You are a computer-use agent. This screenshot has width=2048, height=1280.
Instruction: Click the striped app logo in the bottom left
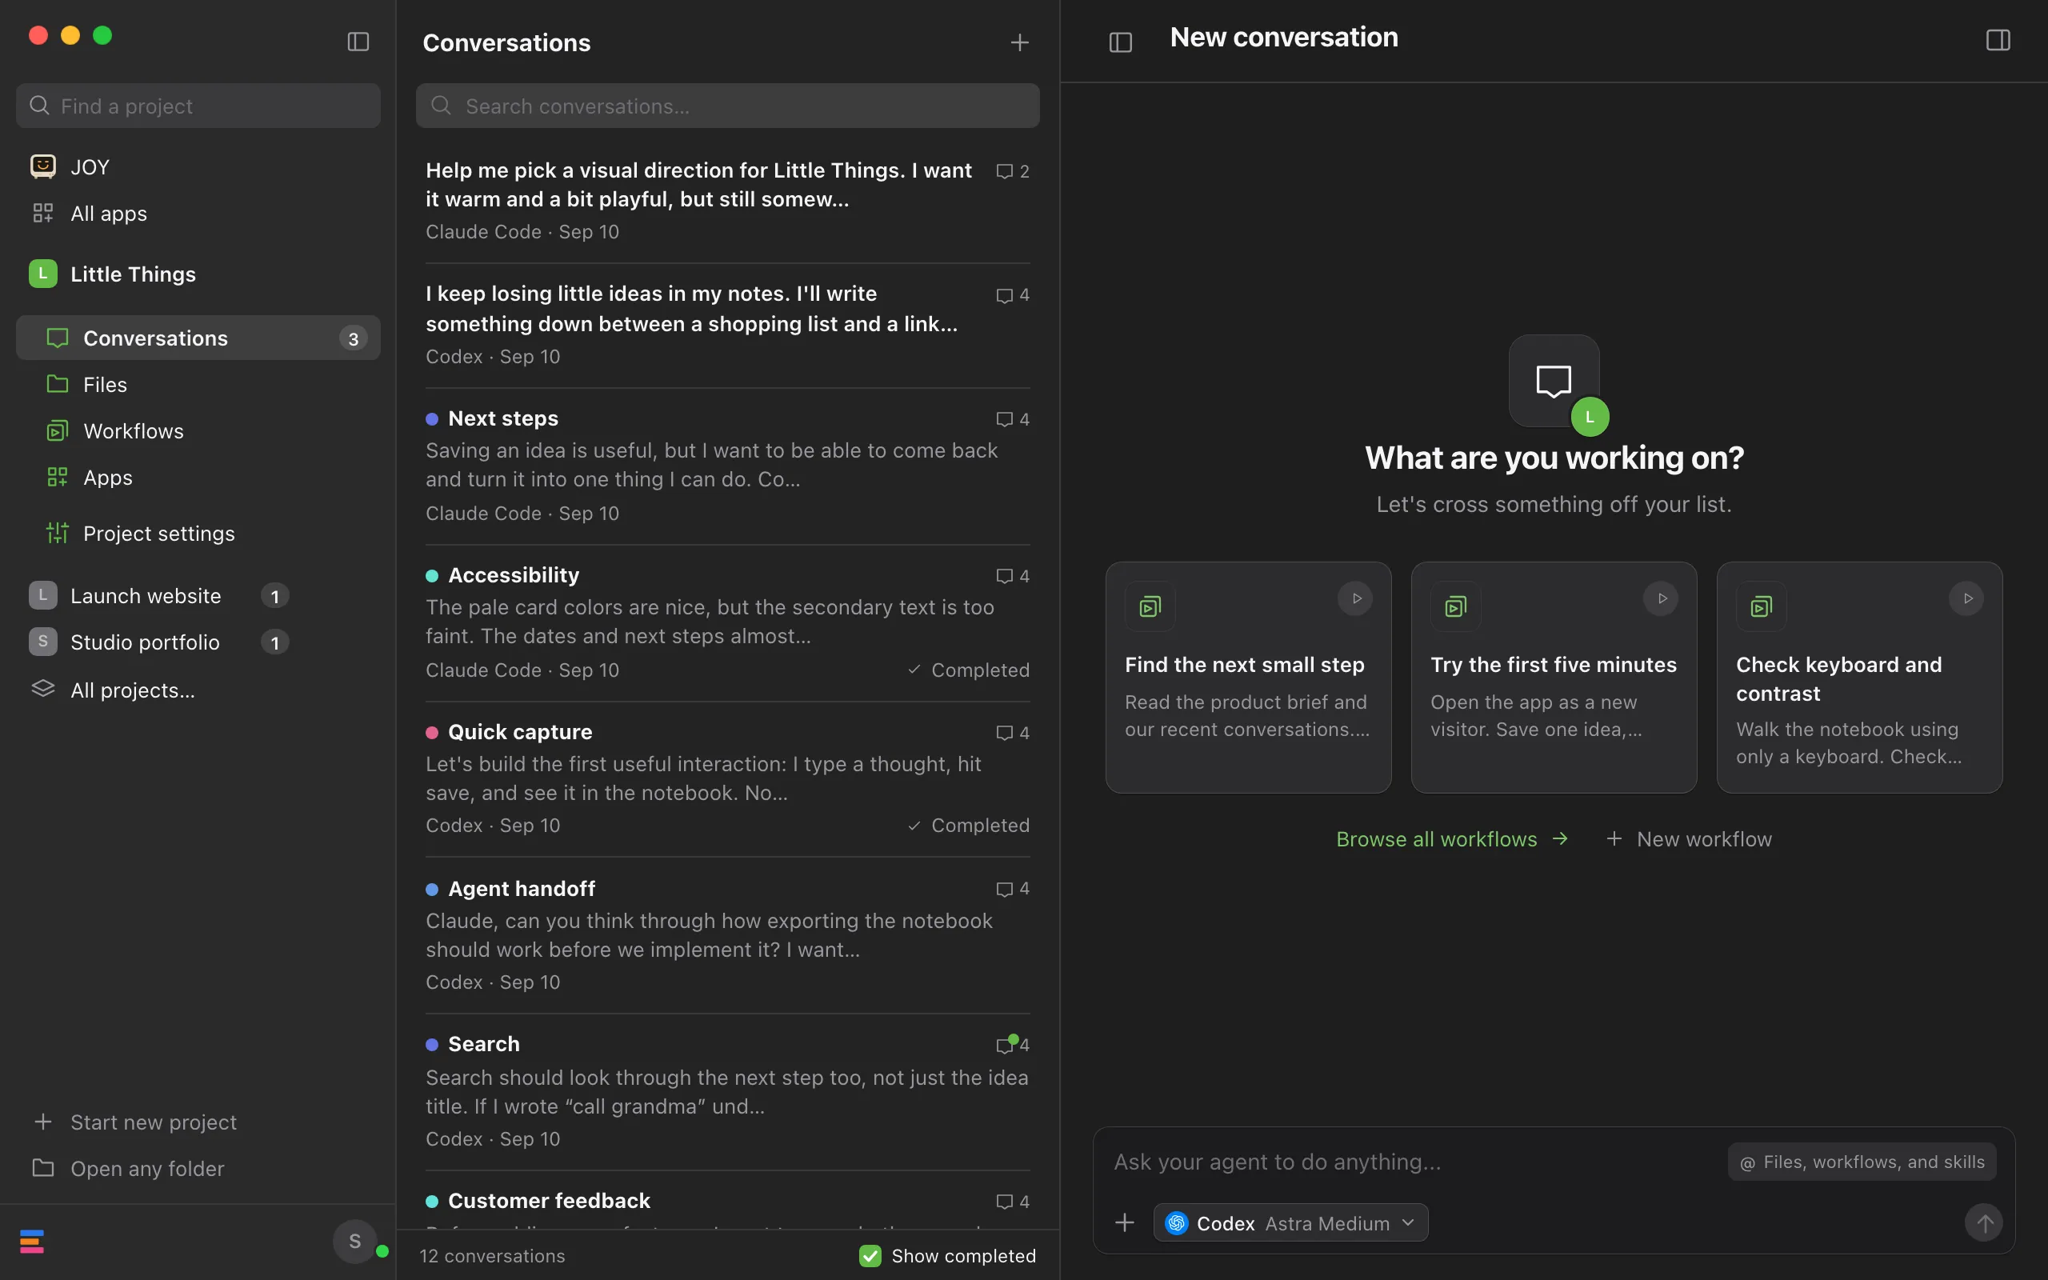[x=32, y=1241]
